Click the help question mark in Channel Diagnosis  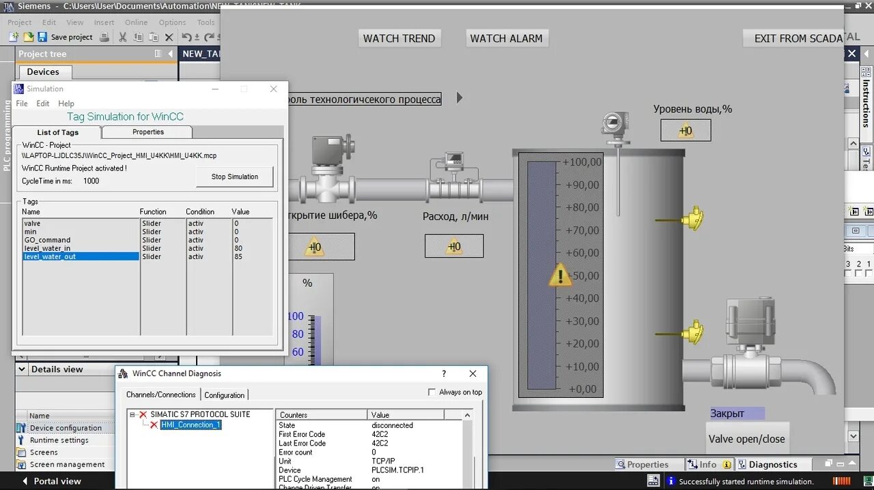pos(444,373)
